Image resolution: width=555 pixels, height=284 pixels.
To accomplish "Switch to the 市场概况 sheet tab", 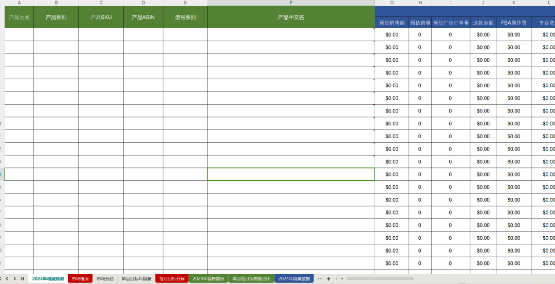I will pos(80,279).
